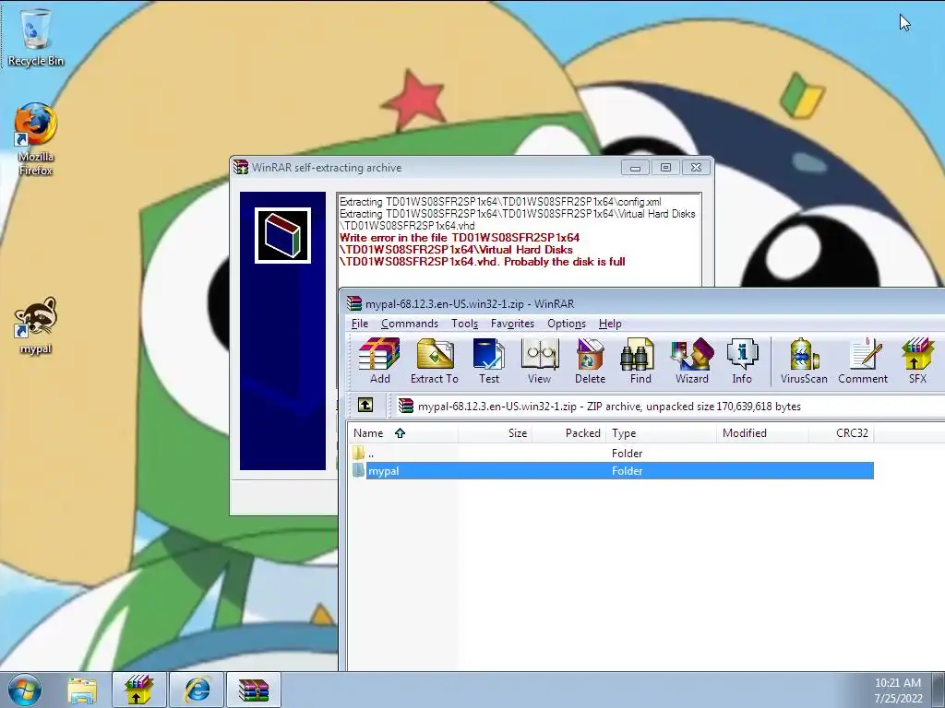Click the WinRAR SFX box logo image
Image resolution: width=945 pixels, height=708 pixels.
[x=282, y=235]
